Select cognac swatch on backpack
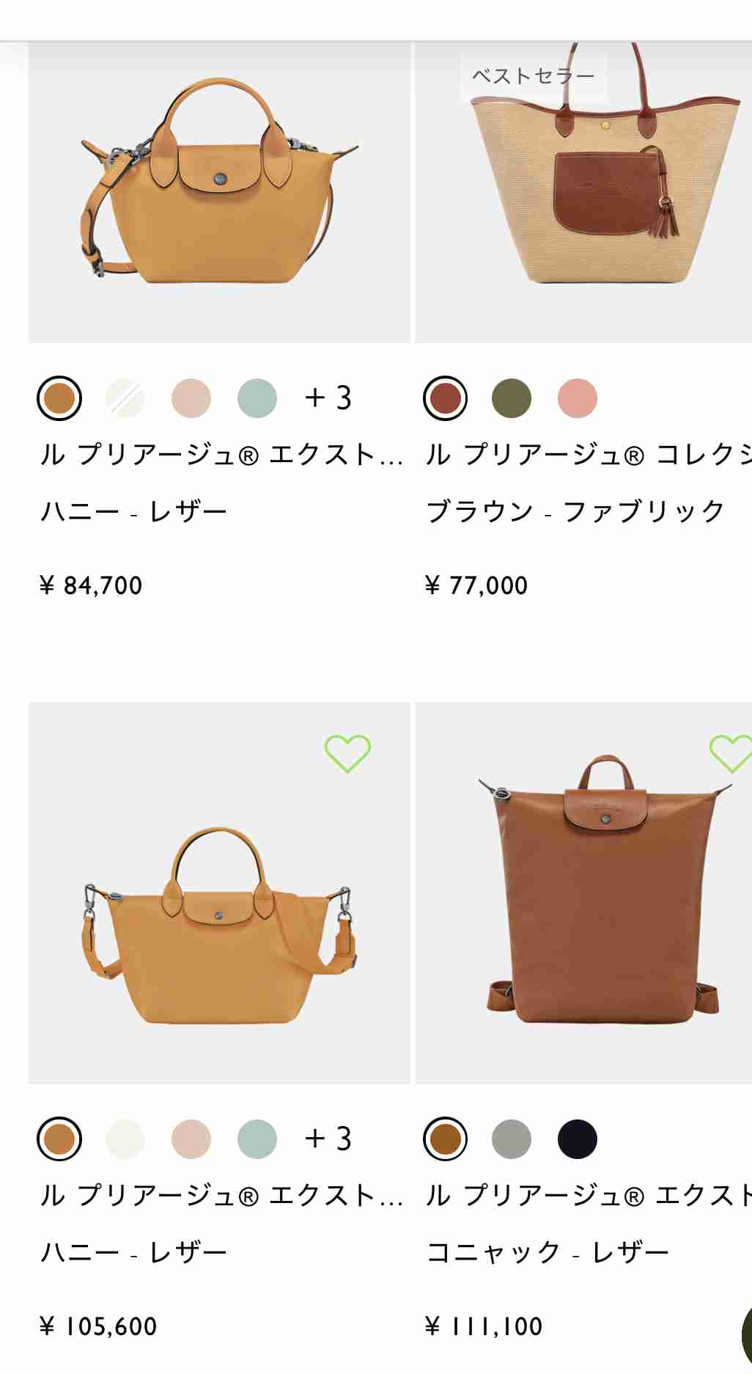 coord(446,1139)
